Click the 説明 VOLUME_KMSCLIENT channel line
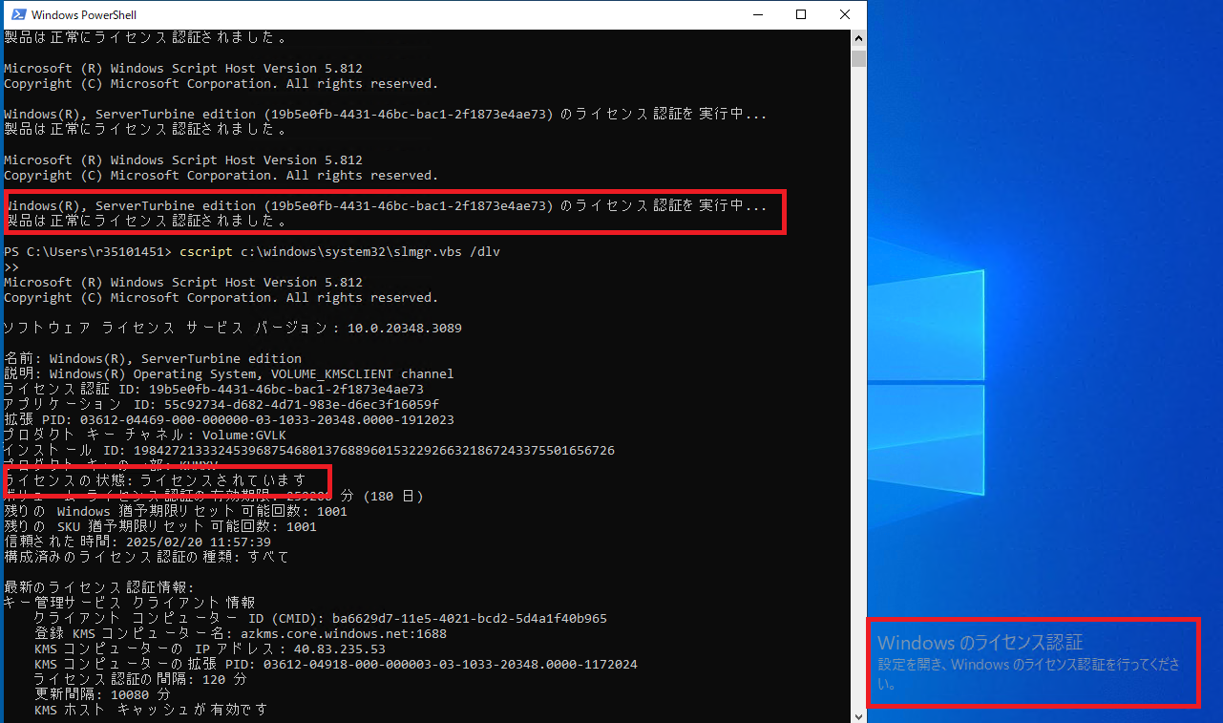Image resolution: width=1223 pixels, height=723 pixels. tap(229, 374)
